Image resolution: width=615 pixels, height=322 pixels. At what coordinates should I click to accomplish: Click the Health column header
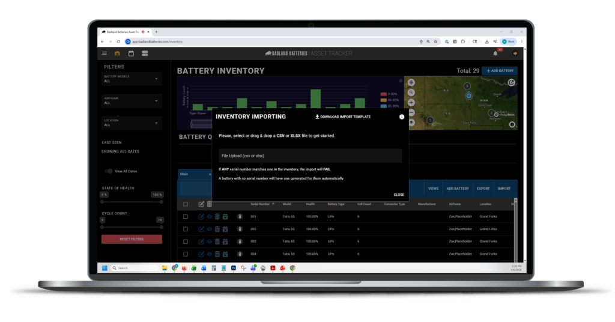coord(311,204)
